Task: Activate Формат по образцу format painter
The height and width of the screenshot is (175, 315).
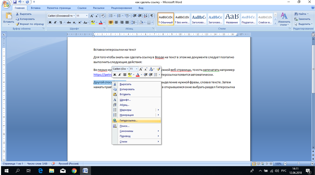Action: (30, 24)
